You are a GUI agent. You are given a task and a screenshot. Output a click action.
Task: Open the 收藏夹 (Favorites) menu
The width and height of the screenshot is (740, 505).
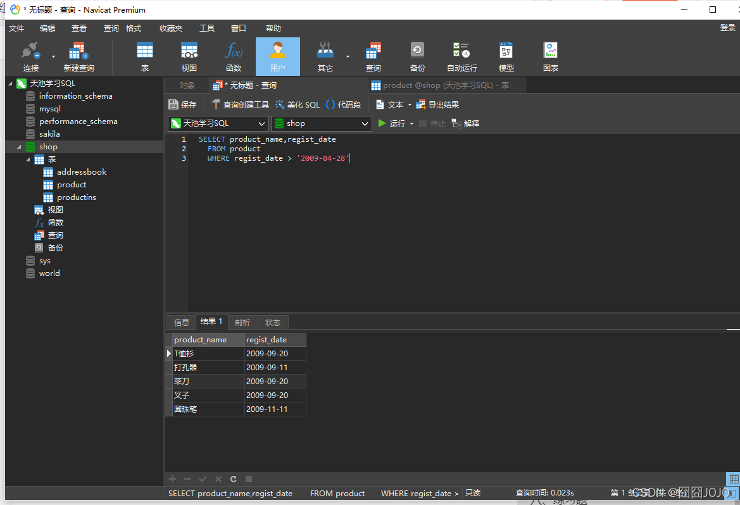coord(171,28)
